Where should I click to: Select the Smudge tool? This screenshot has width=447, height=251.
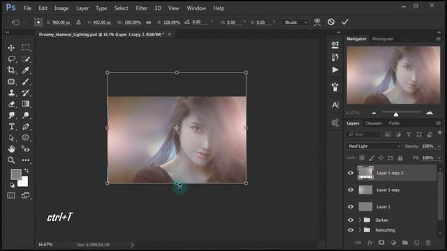point(11,115)
